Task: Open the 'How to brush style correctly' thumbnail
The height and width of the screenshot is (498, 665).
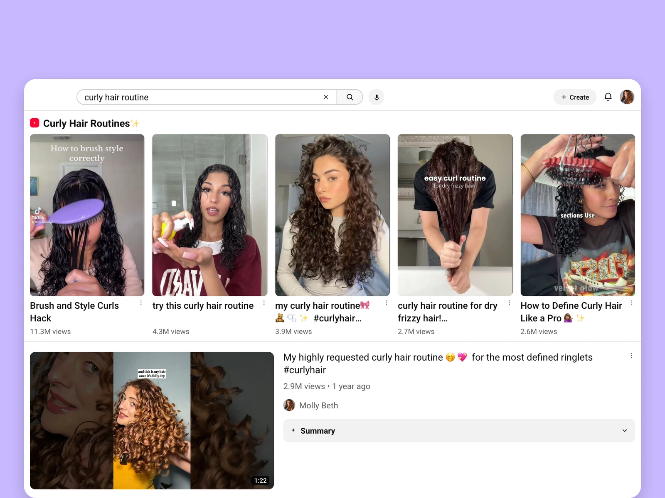Action: 87,215
